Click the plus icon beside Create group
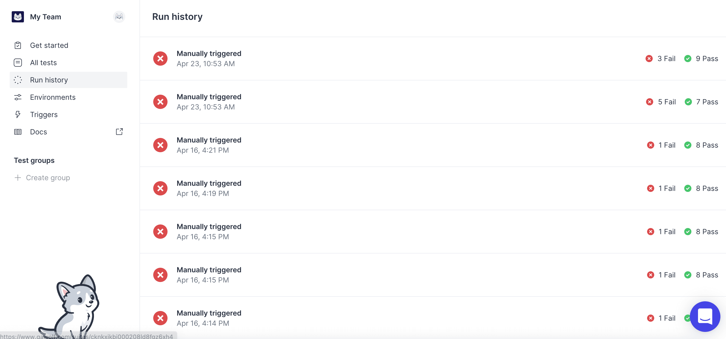 click(x=18, y=178)
